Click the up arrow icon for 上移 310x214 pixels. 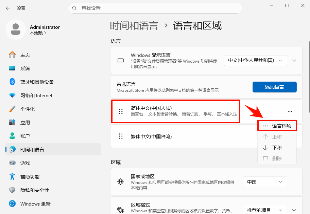coord(265,137)
